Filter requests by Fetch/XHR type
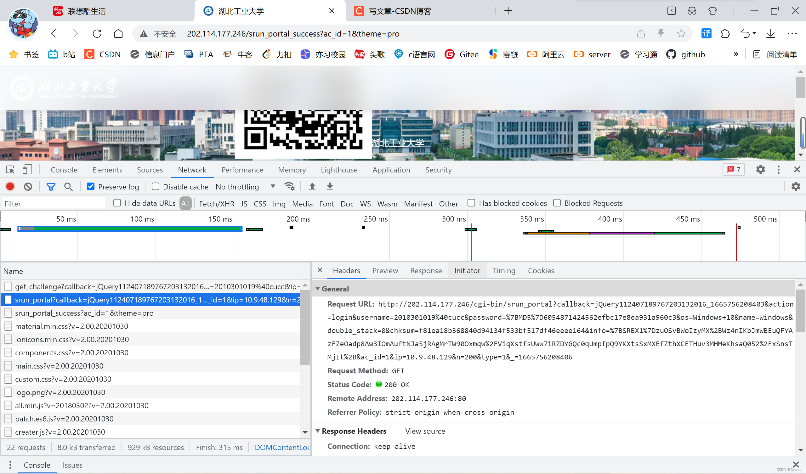The height and width of the screenshot is (474, 806). 217,204
